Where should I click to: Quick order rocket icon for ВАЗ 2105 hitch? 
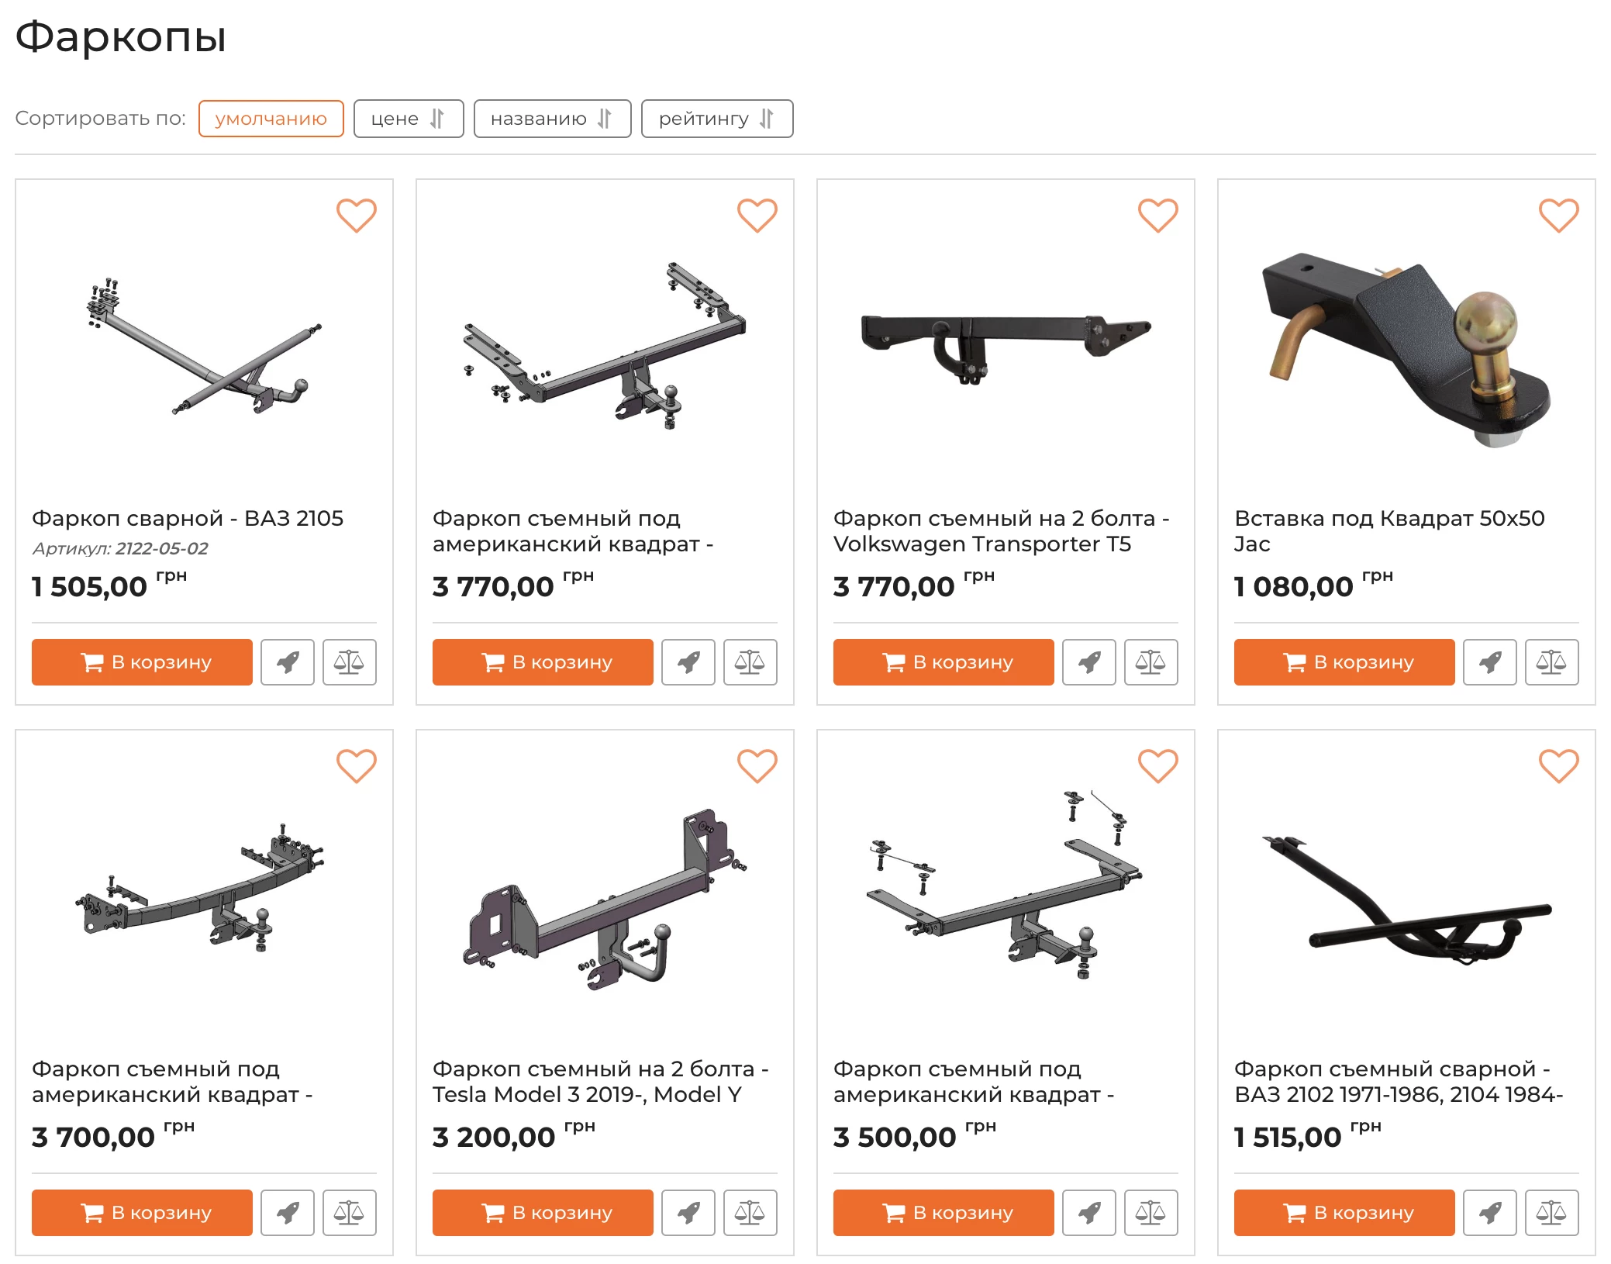[x=288, y=662]
